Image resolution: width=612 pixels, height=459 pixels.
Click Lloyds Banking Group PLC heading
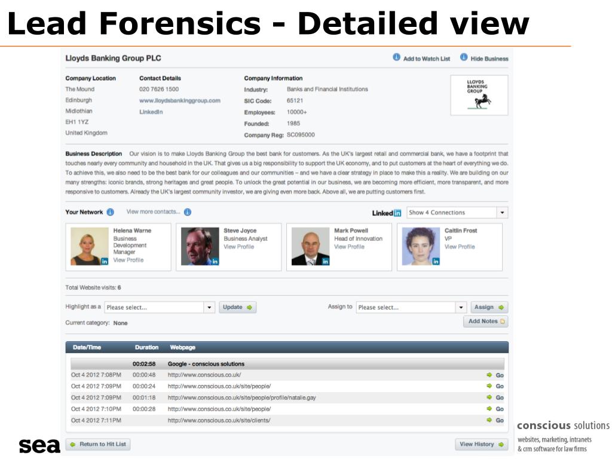pos(113,58)
